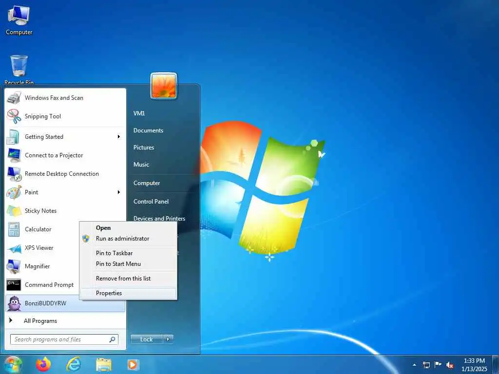The width and height of the screenshot is (499, 374).
Task: Click the Show desktop strip at taskbar end
Action: [496, 365]
